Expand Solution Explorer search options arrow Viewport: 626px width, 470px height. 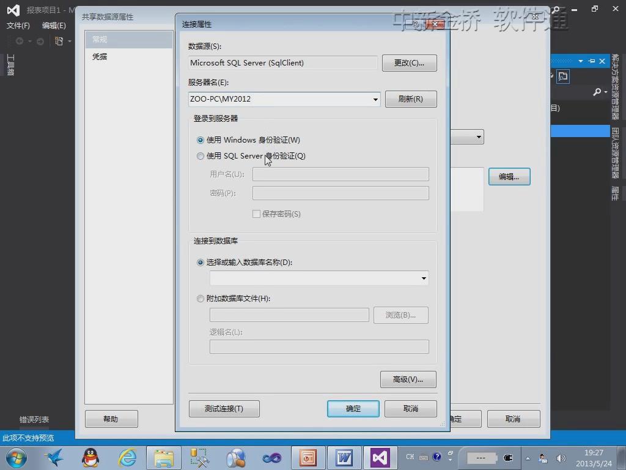point(606,92)
